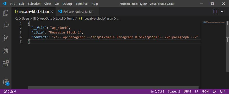The height and width of the screenshot is (94, 229).
Task: Click the Temp breadcrumb segment
Action: [71, 19]
